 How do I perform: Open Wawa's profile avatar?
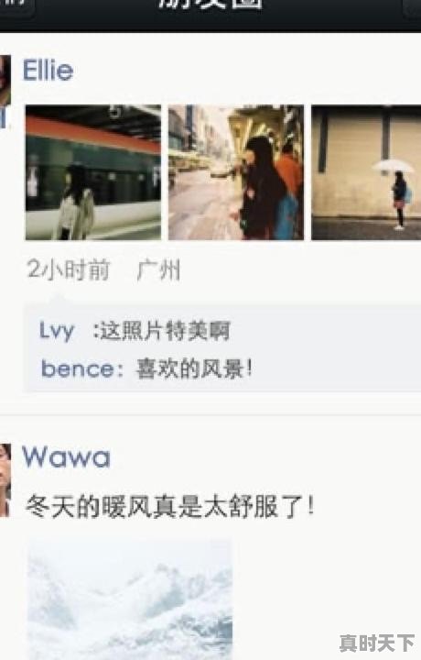point(5,479)
